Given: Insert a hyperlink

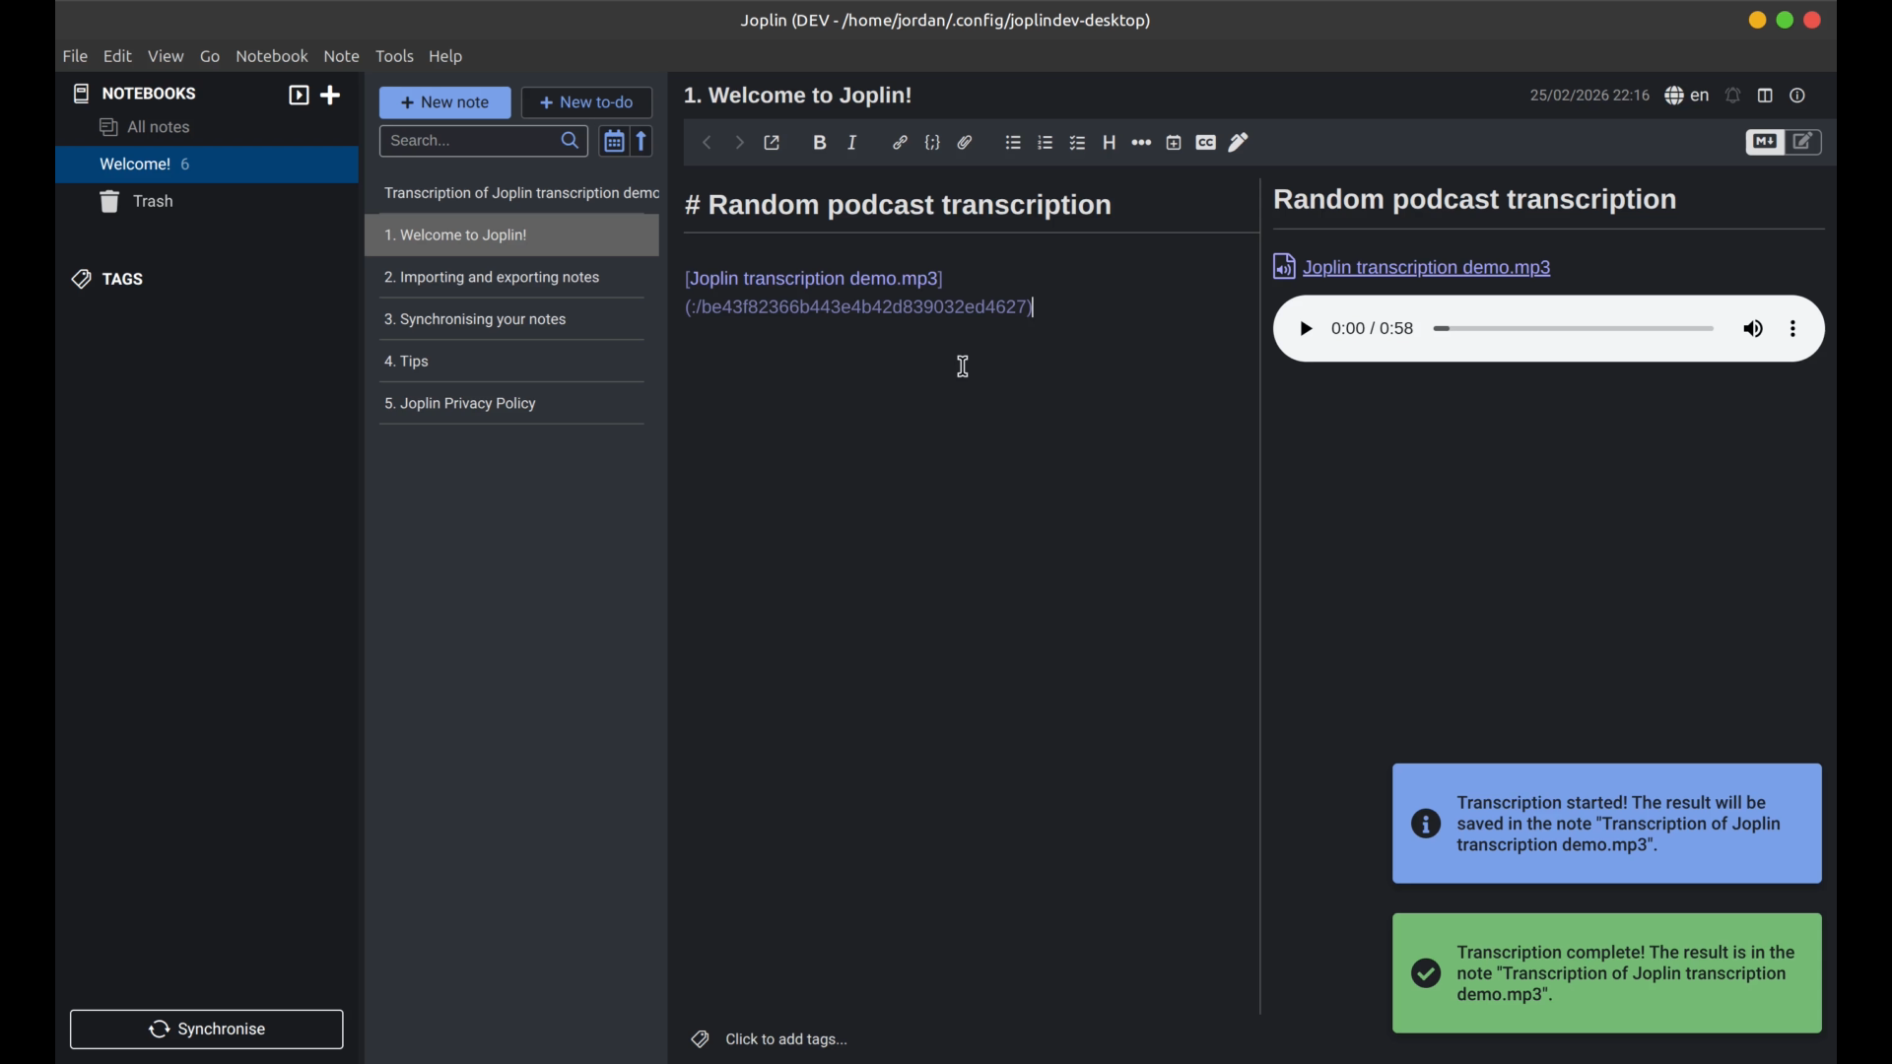Looking at the screenshot, I should tap(900, 142).
